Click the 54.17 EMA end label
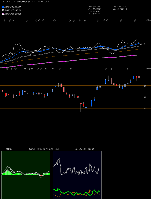Viewport: 151px width, 199px height. pos(142,44)
